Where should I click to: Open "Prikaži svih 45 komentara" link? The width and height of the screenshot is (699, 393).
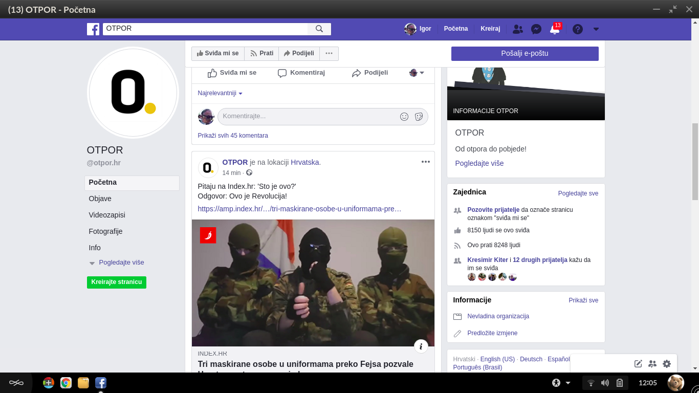coord(232,135)
